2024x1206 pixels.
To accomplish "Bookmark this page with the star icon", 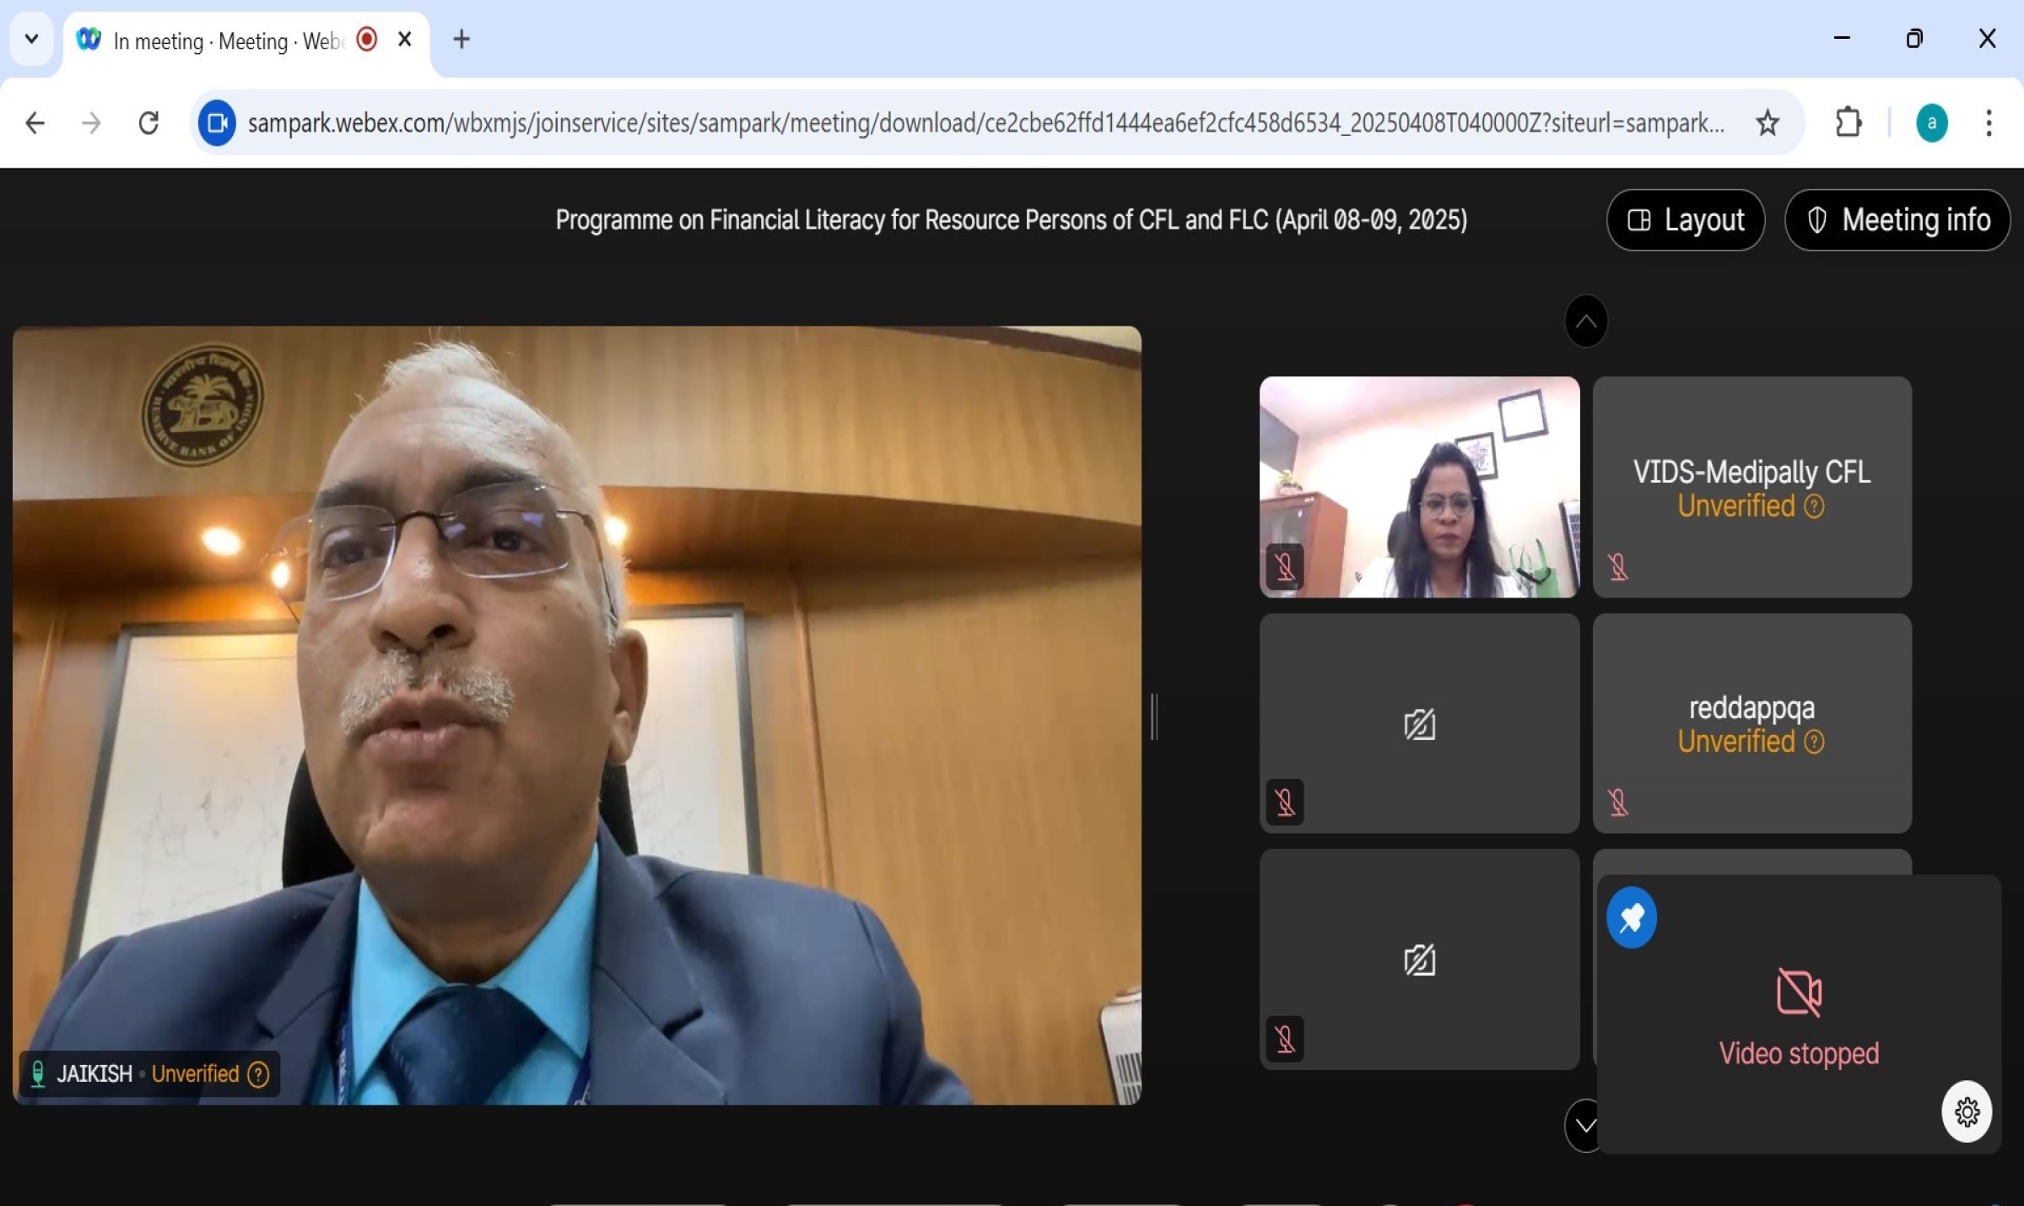I will 1768,123.
